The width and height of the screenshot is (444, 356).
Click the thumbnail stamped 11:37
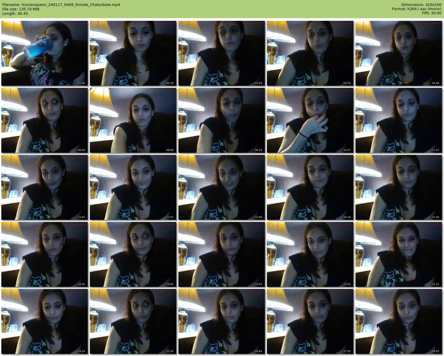(x=399, y=120)
